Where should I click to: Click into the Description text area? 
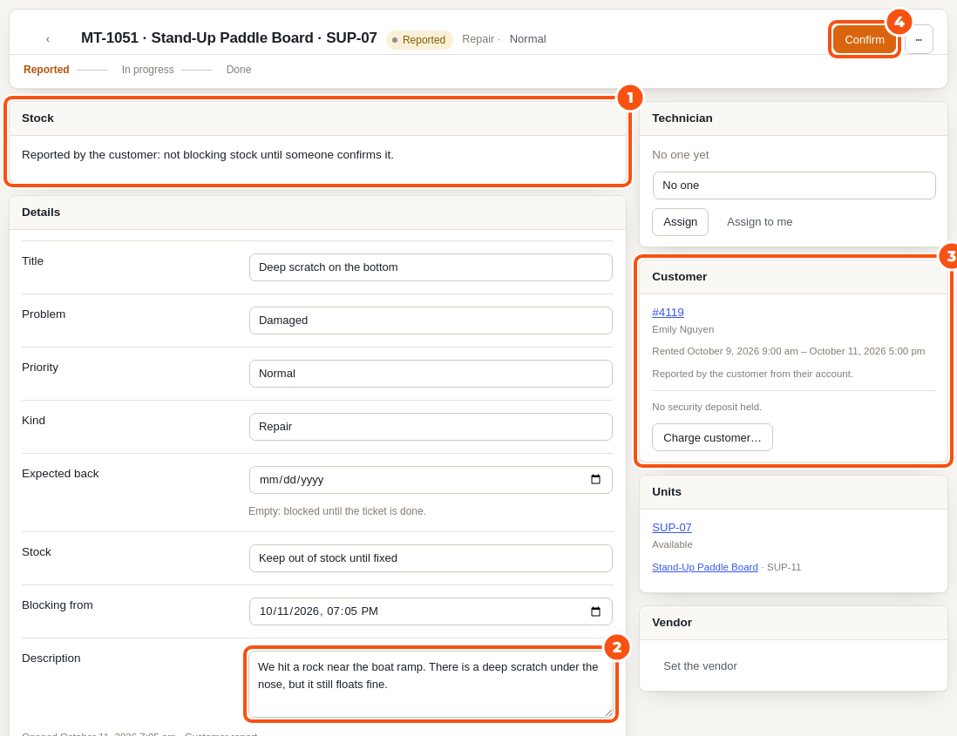coord(431,684)
